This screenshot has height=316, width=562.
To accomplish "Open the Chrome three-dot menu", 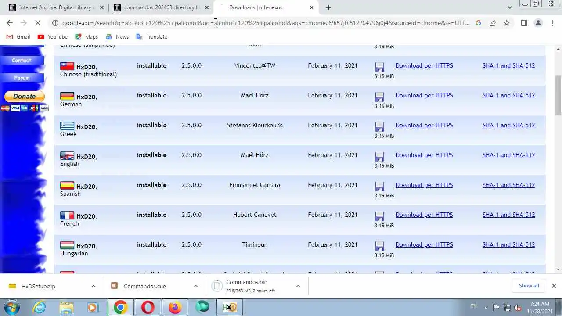I will tap(552, 23).
